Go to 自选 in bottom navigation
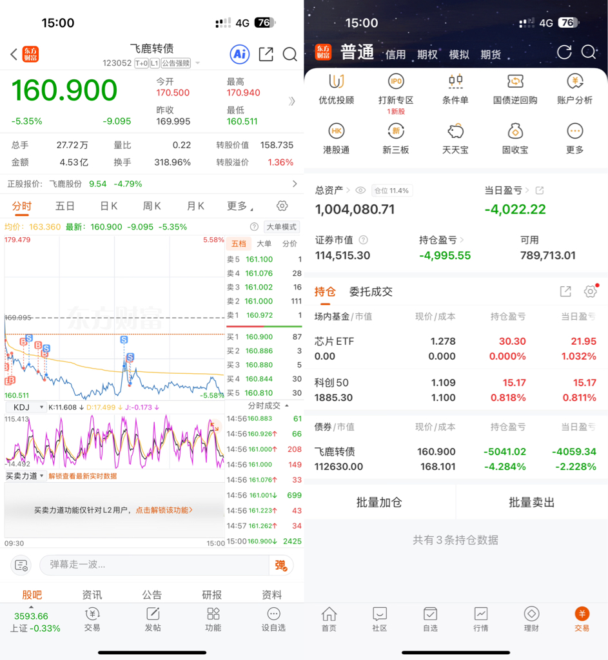Viewport: 608px width, 660px height. pyautogui.click(x=430, y=619)
